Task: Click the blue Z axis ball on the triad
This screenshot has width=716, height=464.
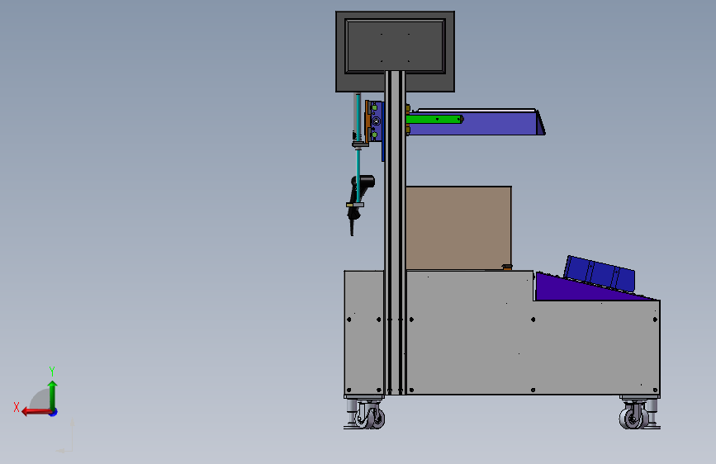Action: coord(54,412)
